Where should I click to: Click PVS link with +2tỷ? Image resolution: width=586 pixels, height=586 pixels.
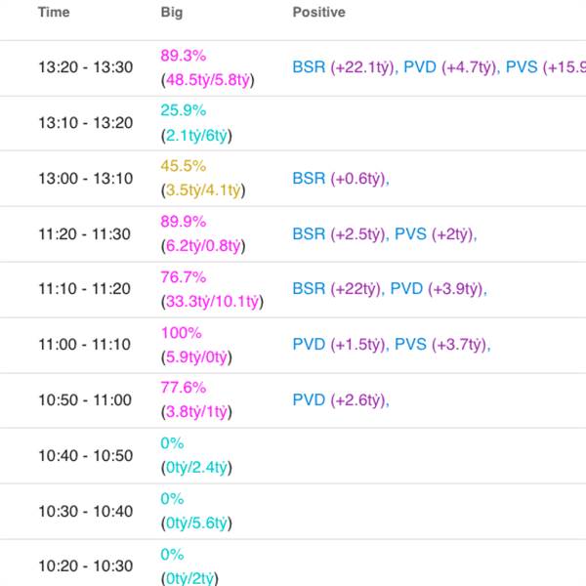(x=410, y=234)
